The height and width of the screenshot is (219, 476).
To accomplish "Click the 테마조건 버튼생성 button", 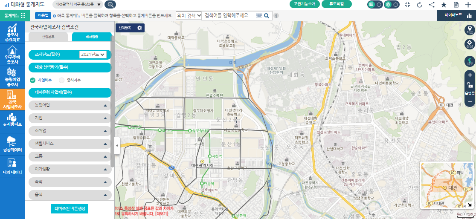I will click(70, 209).
